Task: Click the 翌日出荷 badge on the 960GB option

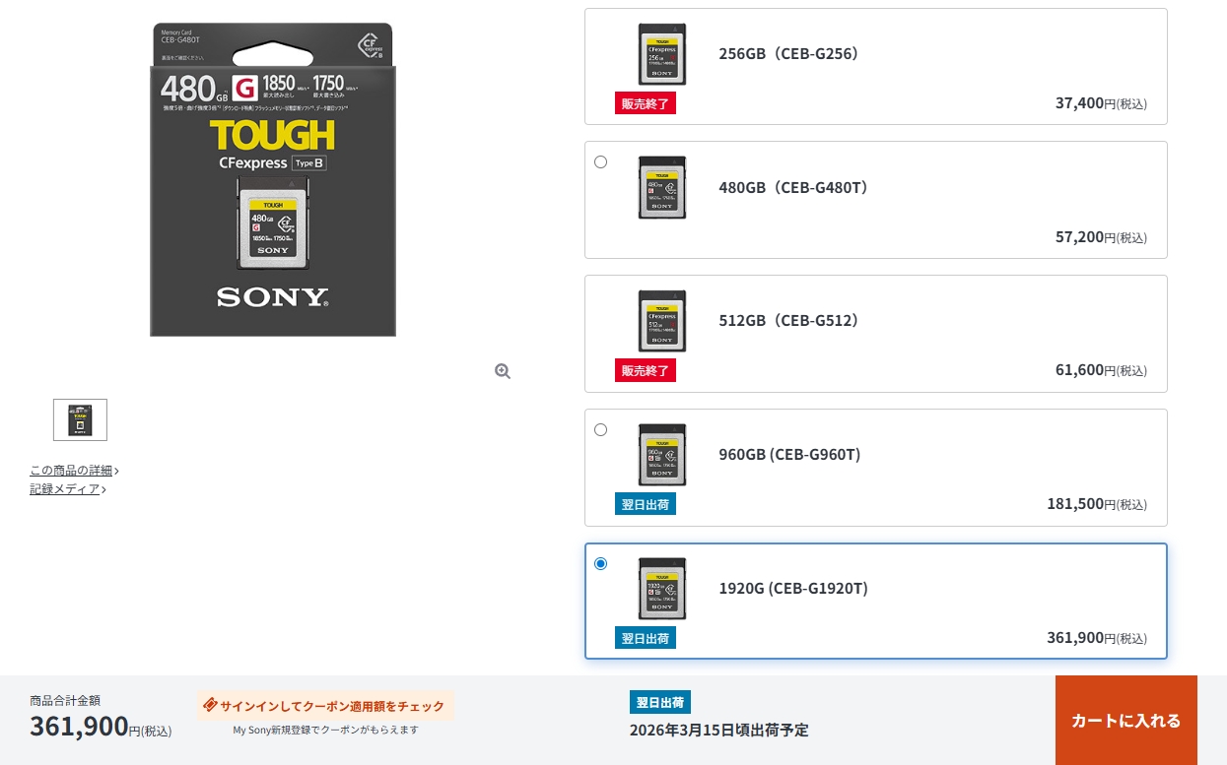Action: [x=646, y=504]
